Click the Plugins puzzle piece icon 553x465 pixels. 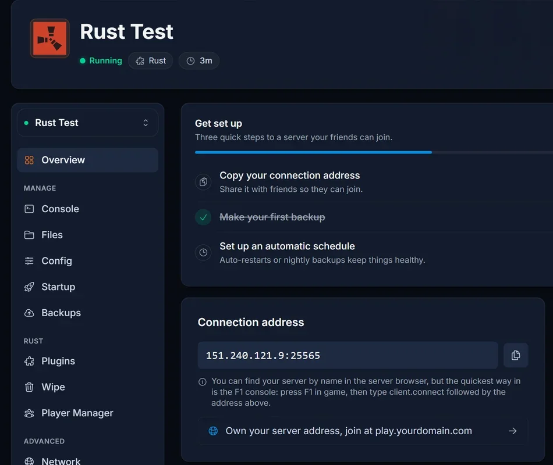(29, 361)
